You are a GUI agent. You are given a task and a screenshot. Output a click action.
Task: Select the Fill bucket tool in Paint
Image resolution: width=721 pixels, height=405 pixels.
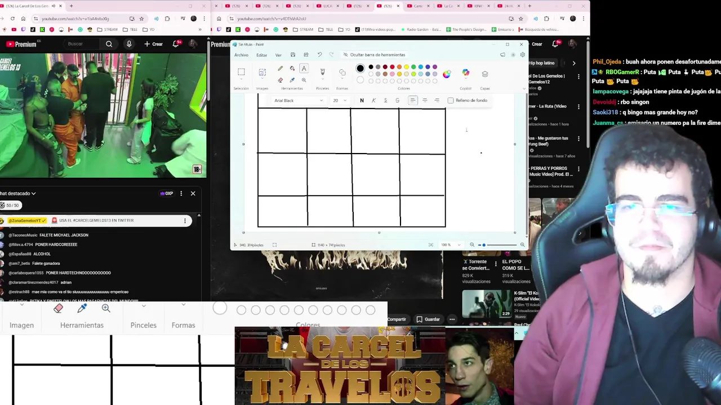click(292, 68)
